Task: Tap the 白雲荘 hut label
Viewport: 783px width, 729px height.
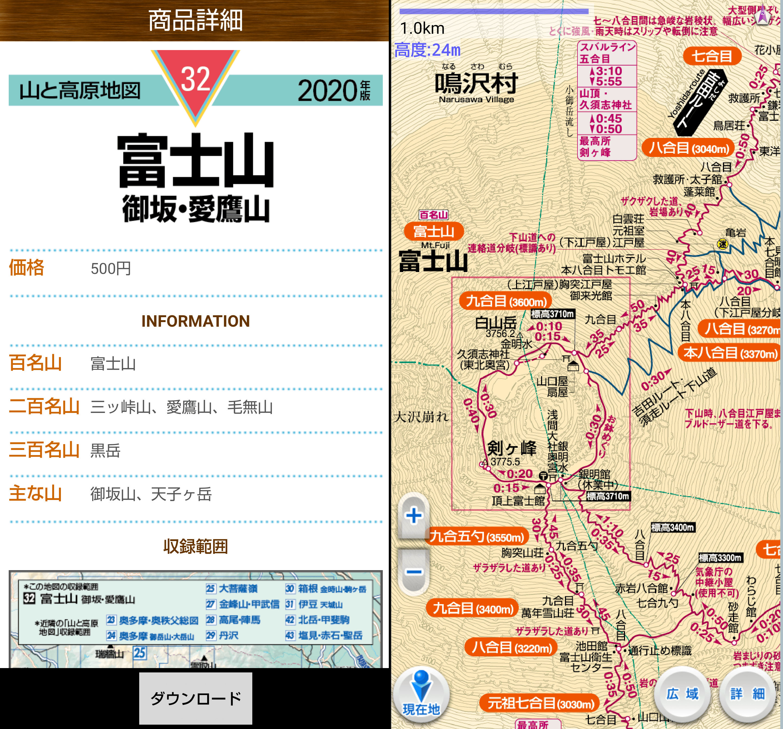Action: [628, 219]
